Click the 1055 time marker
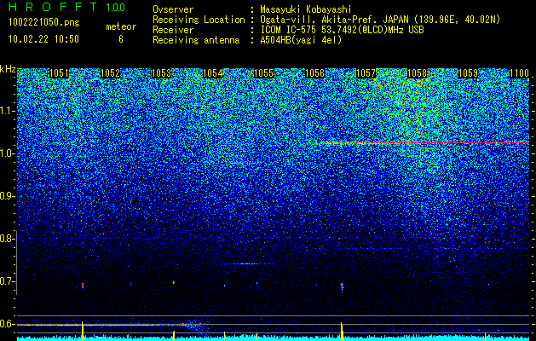Image resolution: width=536 pixels, height=341 pixels. (x=264, y=73)
